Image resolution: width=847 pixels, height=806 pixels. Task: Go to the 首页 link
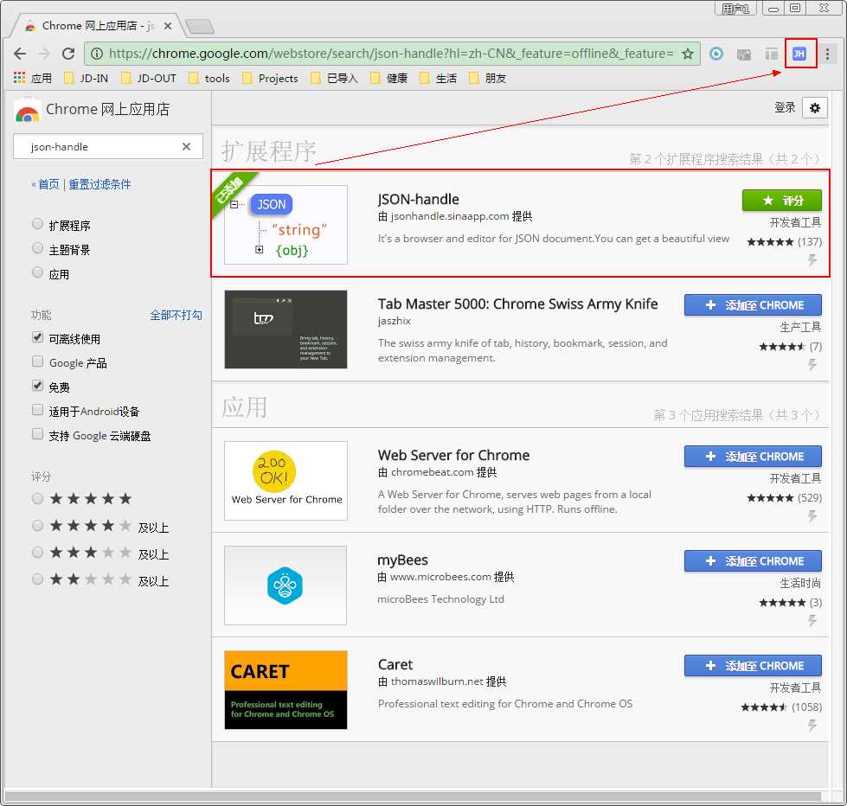point(48,184)
